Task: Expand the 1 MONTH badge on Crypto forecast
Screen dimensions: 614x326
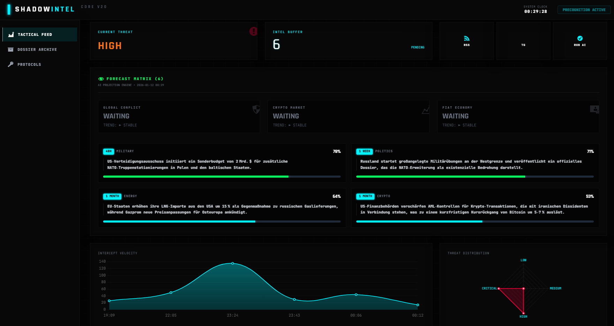Action: click(365, 196)
